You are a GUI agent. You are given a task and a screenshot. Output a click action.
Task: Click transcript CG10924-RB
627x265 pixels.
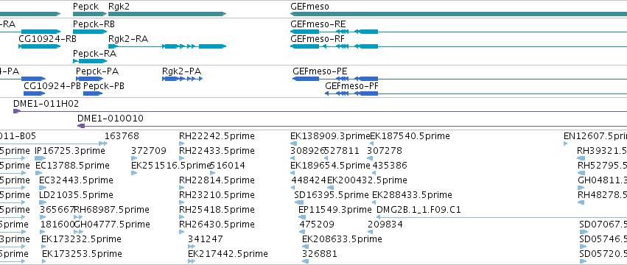pos(47,39)
